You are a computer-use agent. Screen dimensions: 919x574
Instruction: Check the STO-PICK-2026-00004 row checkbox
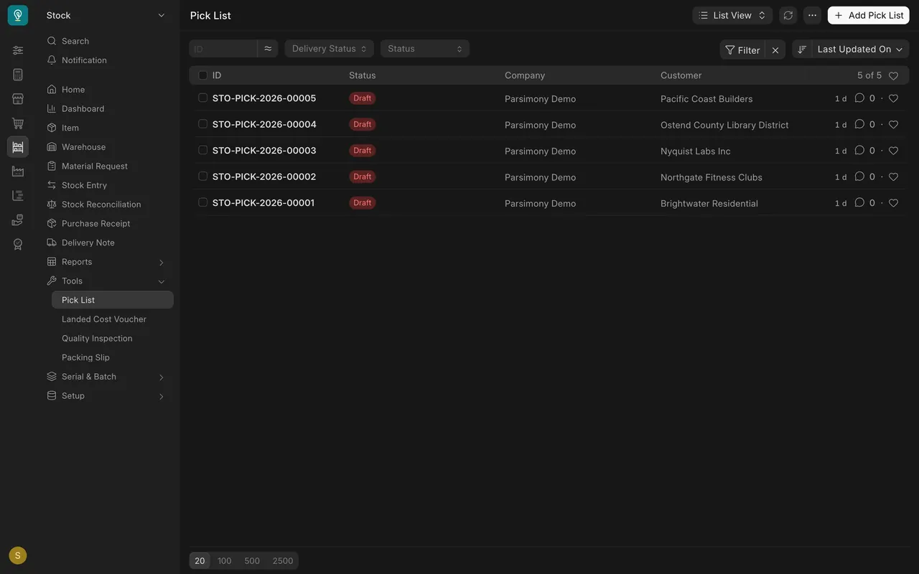[x=202, y=124]
